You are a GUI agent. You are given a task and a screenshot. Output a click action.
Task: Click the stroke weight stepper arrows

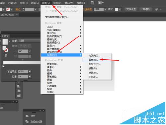click(x=23, y=9)
